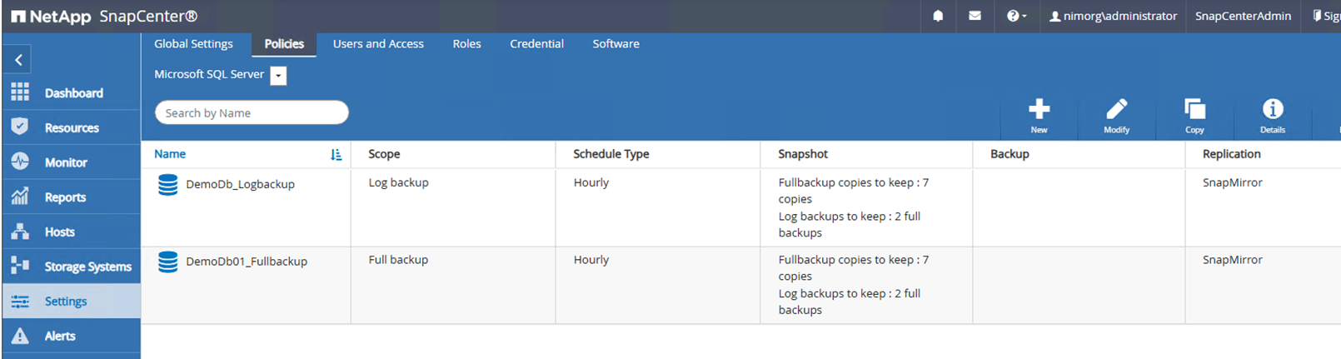
Task: Focus the Search by Name field
Action: point(252,112)
